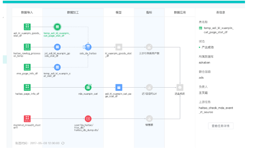Image resolution: width=280 pixels, height=151 pixels.
Task: Open the 指标 column header
Action: (x=149, y=13)
